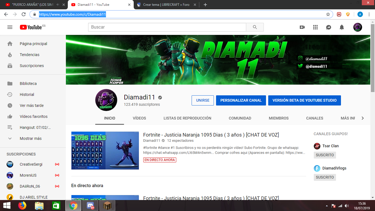Click the shield extension icon in toolbar

coord(348,14)
